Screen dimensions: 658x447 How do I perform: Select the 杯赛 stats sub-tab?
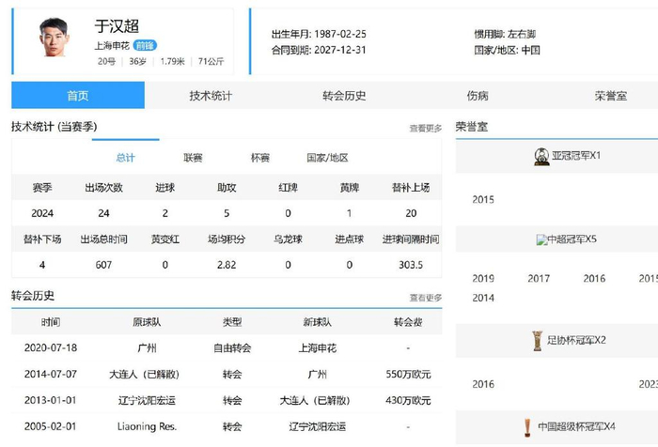pos(260,158)
